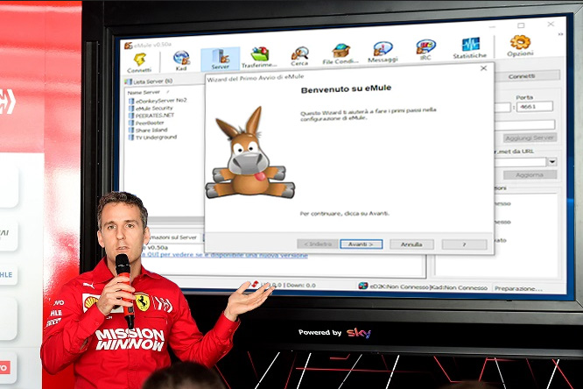Open the Messaggi toolbar icon
The height and width of the screenshot is (389, 583).
pyautogui.click(x=383, y=49)
